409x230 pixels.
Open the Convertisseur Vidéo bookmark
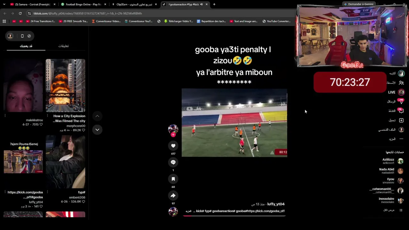(106, 21)
